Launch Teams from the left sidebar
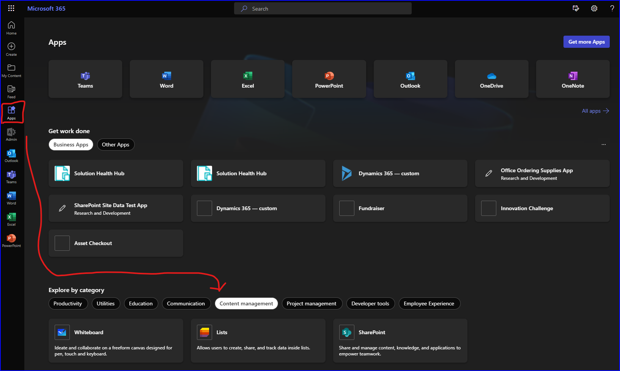This screenshot has height=371, width=620. pyautogui.click(x=11, y=177)
